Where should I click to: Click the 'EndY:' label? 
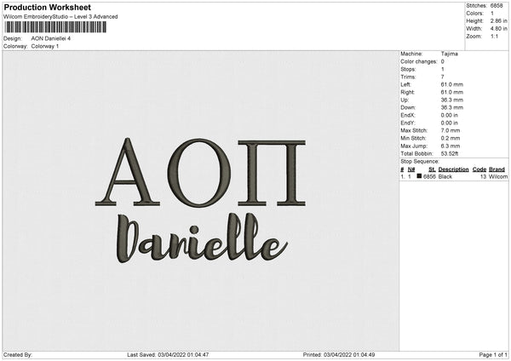click(x=408, y=123)
